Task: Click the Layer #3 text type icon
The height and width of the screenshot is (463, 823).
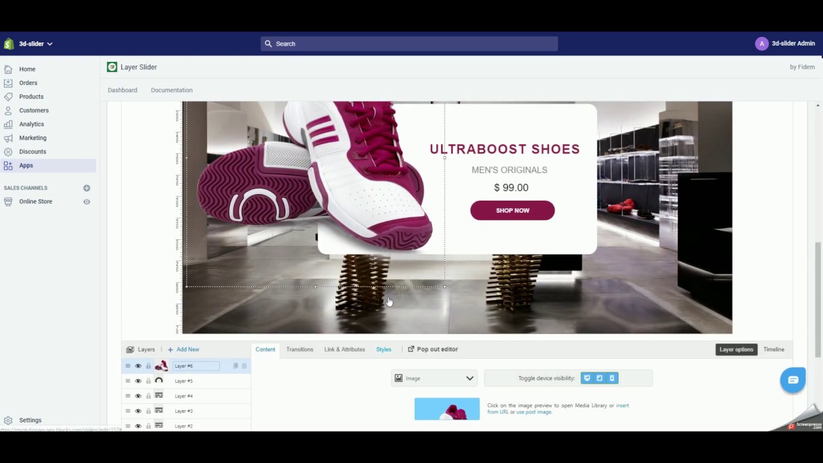Action: (x=159, y=410)
